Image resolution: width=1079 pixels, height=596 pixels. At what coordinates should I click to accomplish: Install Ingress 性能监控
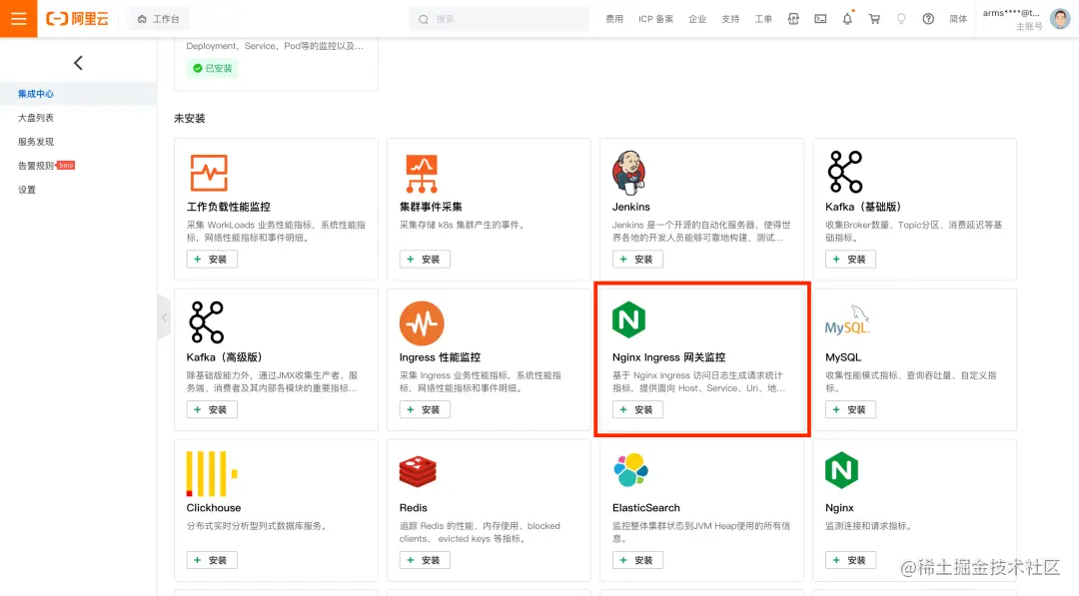[425, 409]
